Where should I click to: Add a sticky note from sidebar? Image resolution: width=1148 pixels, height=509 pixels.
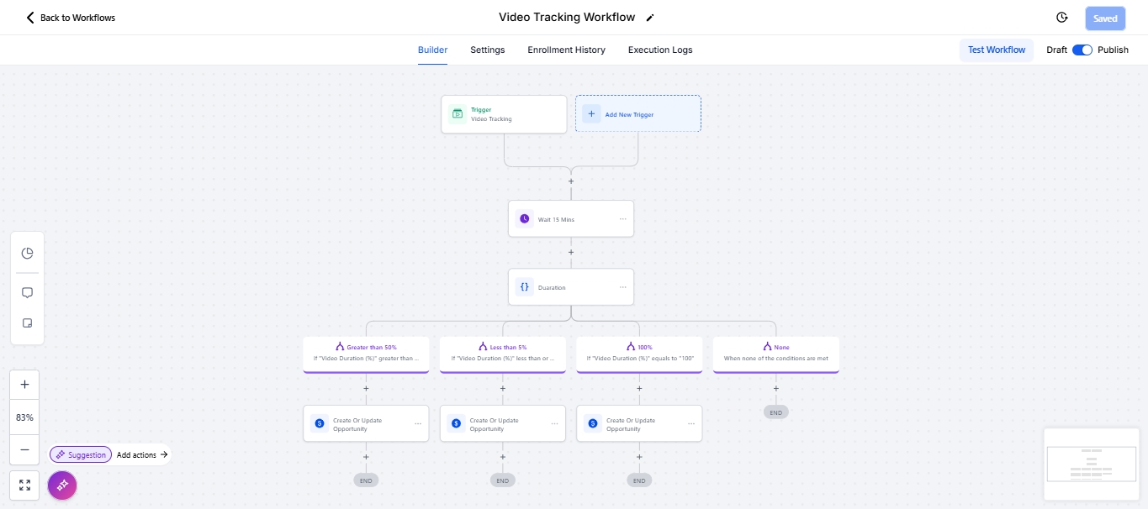[27, 323]
